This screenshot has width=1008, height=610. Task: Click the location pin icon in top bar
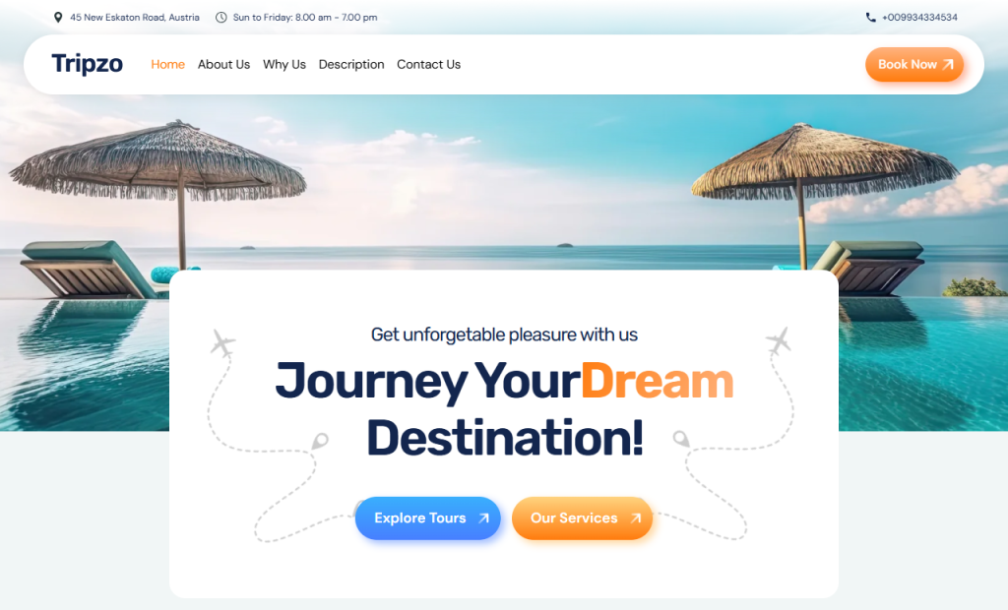coord(58,18)
